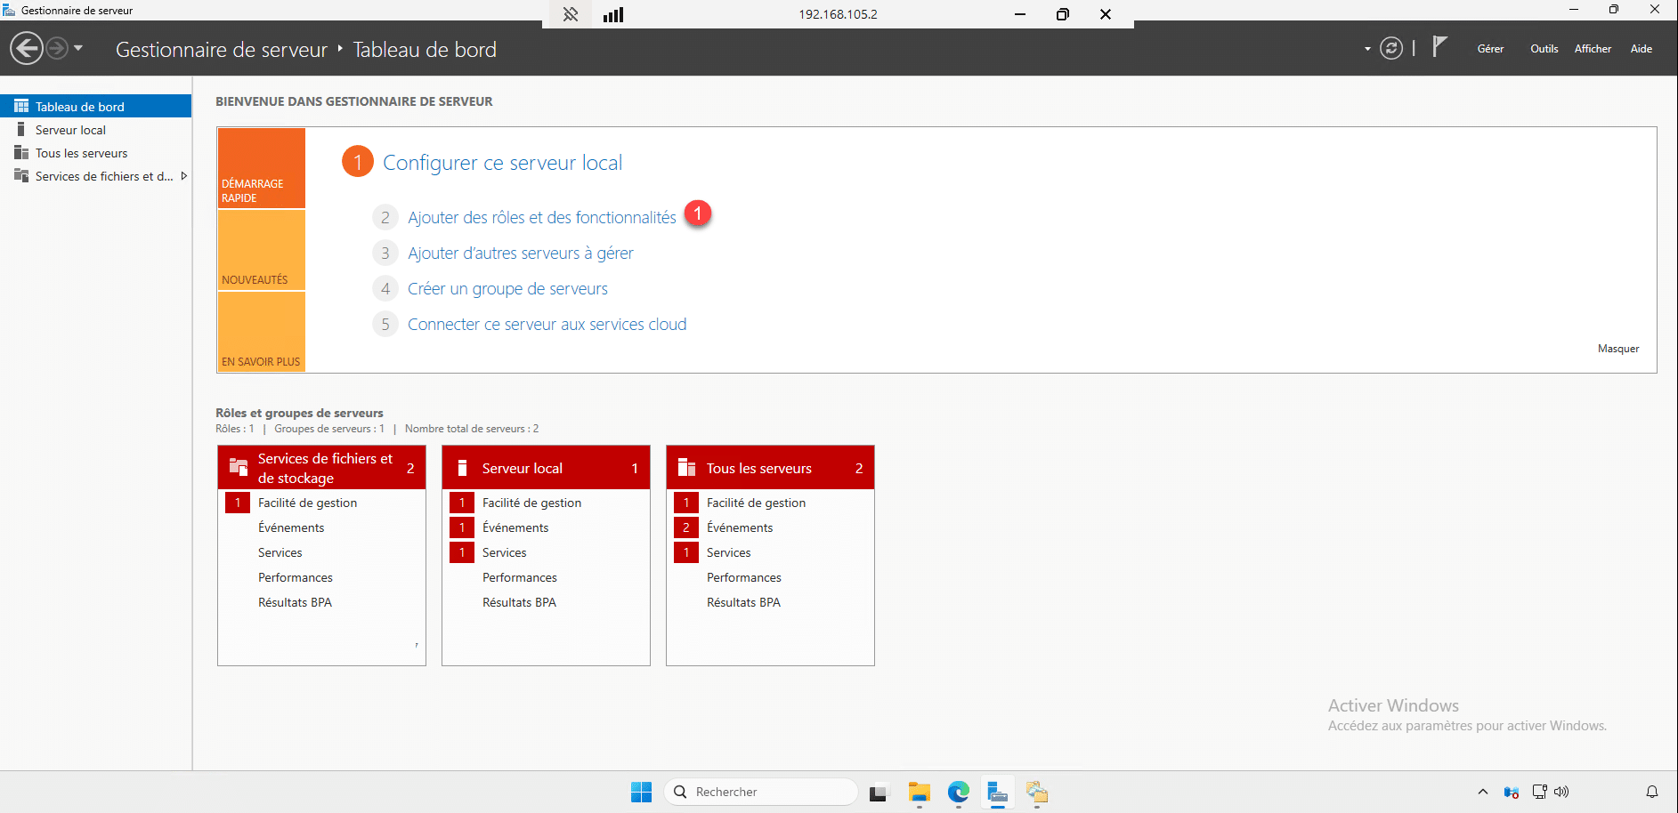Open the Aide menu
The image size is (1678, 813).
pos(1642,49)
